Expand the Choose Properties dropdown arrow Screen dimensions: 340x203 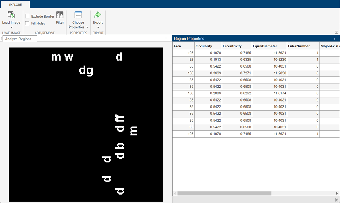(87, 27)
